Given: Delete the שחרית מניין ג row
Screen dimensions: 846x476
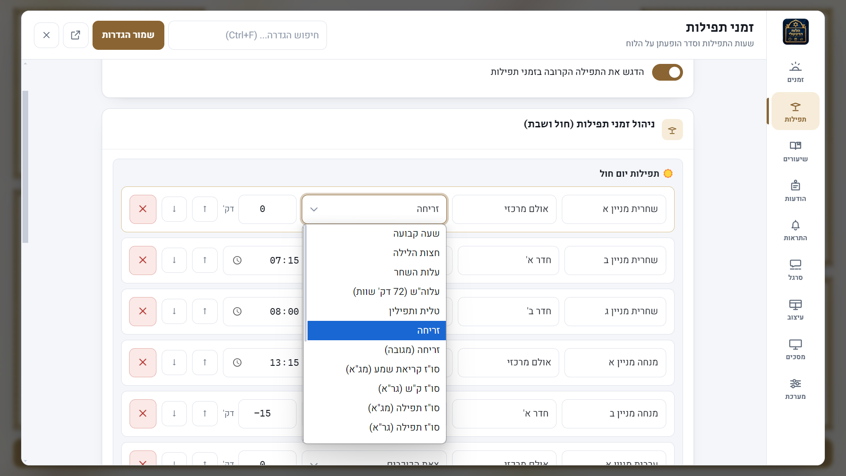Looking at the screenshot, I should 143,311.
